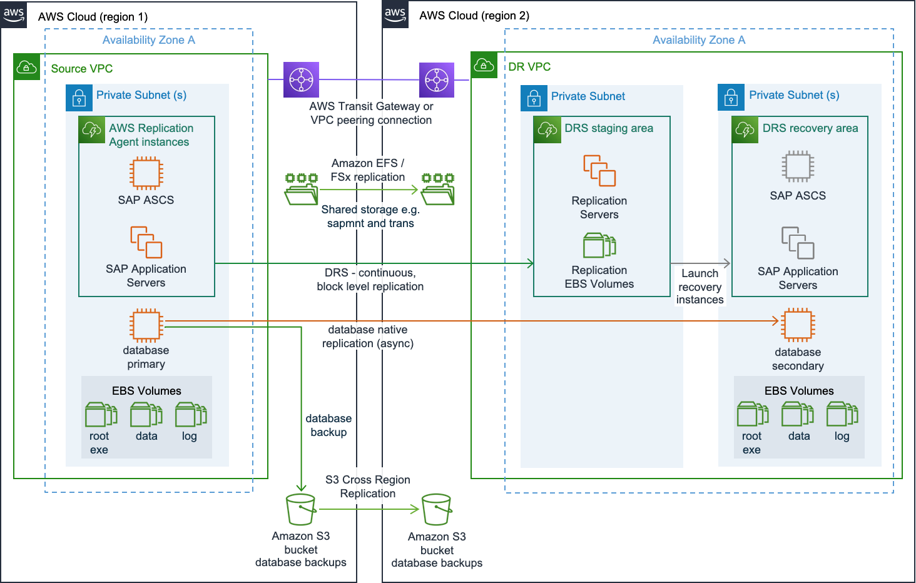Click the 'Launch recovery instances' label
The image size is (916, 583).
pyautogui.click(x=700, y=286)
